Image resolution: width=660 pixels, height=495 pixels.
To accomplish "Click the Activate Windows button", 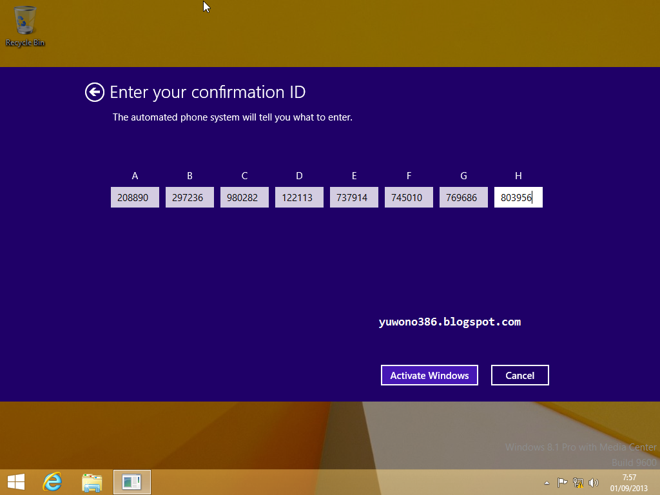I will click(x=429, y=375).
